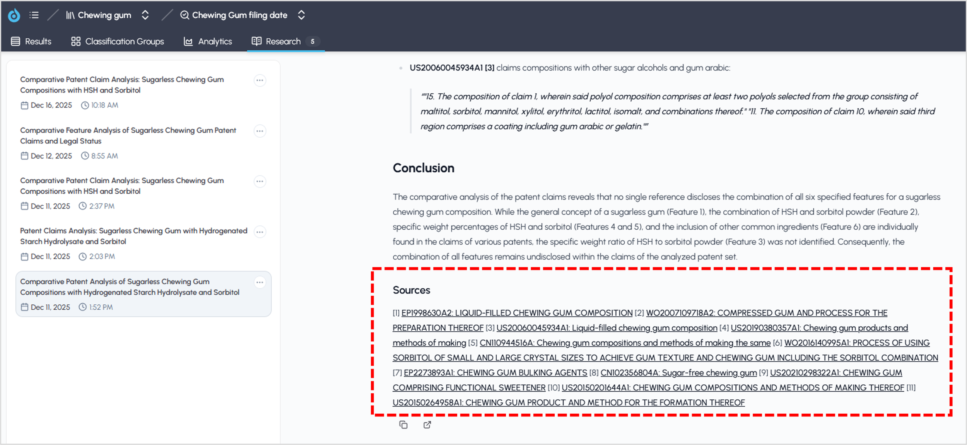Viewport: 967px width, 445px height.
Task: Open source link EP1998630A2 Liquid-Filled Chewing Gum
Action: [x=517, y=313]
